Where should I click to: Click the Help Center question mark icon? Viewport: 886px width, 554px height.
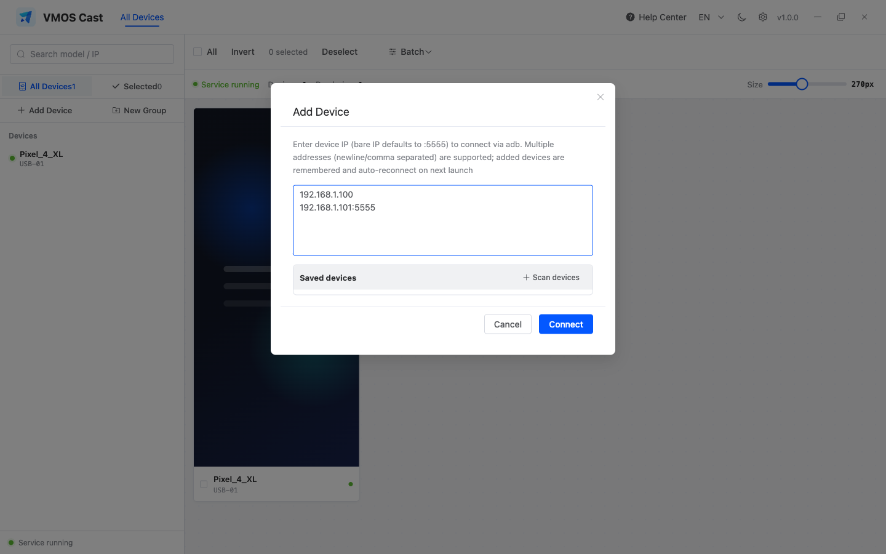coord(630,17)
